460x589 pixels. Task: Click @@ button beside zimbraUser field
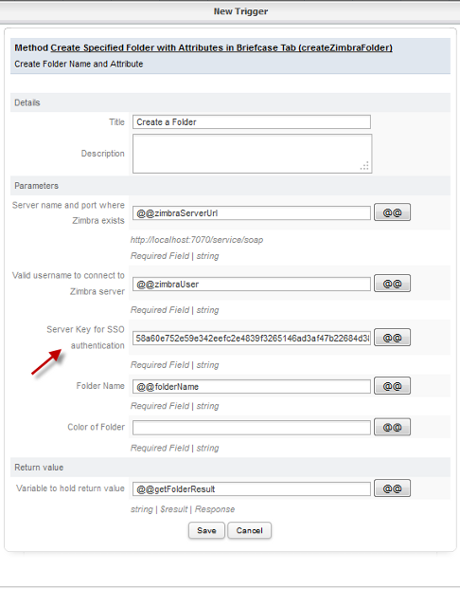tap(392, 284)
